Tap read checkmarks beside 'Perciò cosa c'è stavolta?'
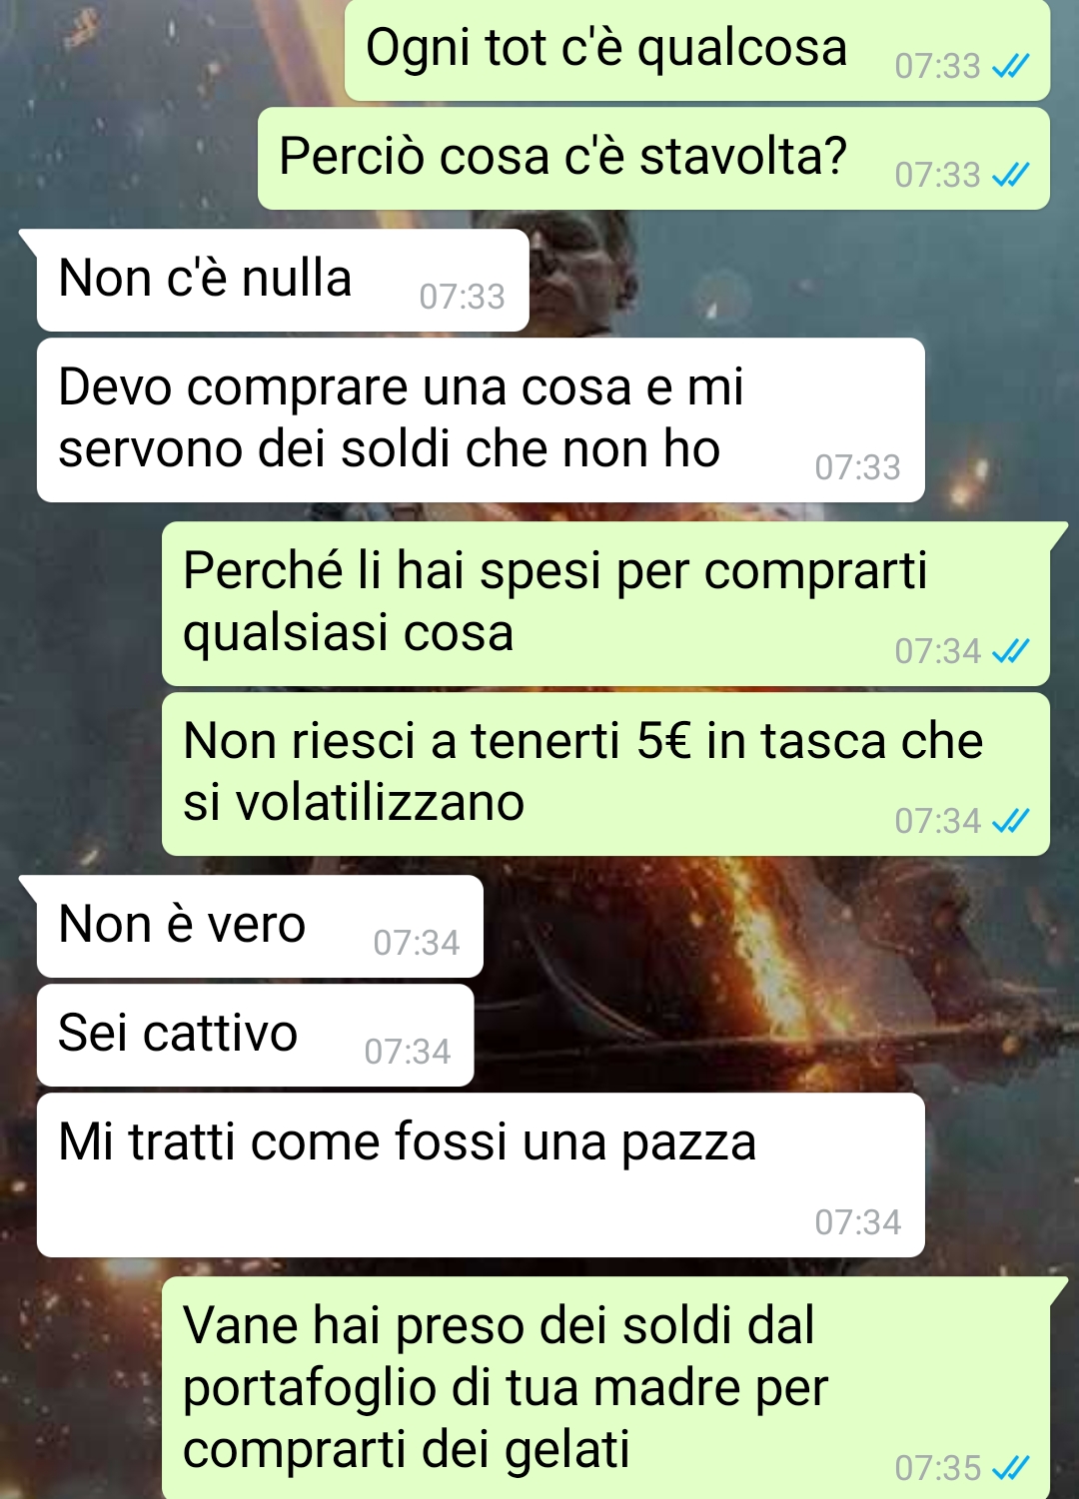The width and height of the screenshot is (1079, 1499). tap(1010, 176)
